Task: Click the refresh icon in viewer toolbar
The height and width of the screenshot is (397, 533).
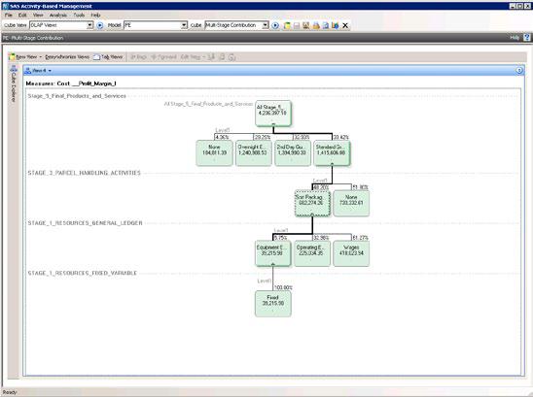Action: (232, 57)
